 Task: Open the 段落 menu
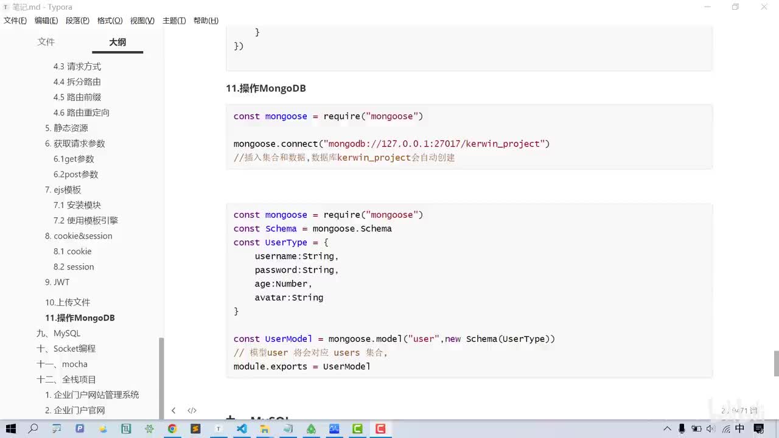coord(77,21)
